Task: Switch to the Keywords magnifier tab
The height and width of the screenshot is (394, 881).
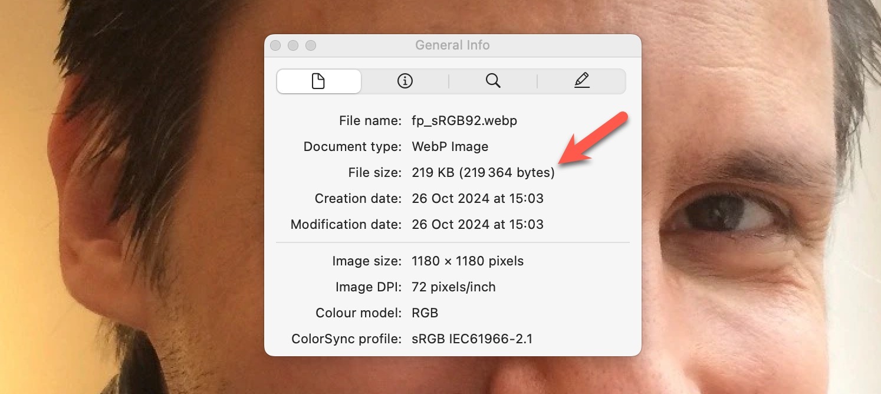Action: click(493, 81)
